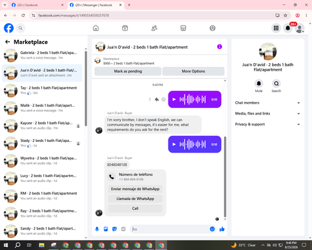Screen dimensions: 312x250
Task: Click 8048048108 phone number message
Action: tap(117, 164)
